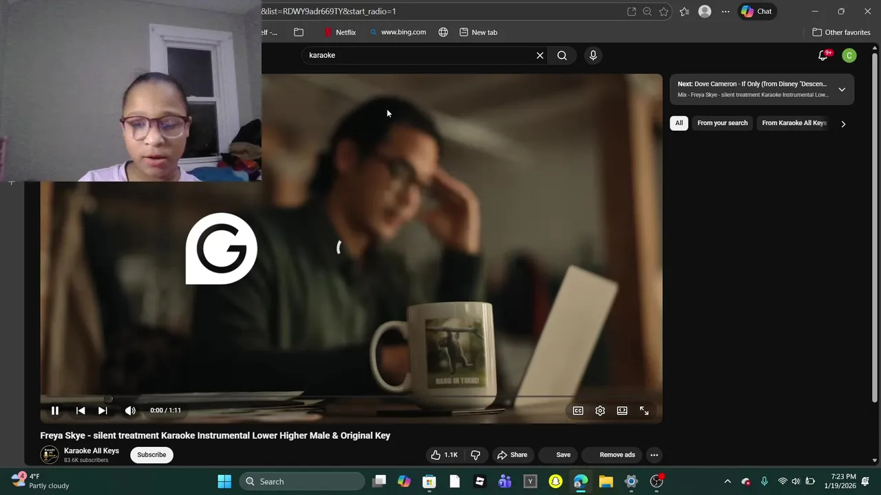The height and width of the screenshot is (495, 881).
Task: Share this karaoke video
Action: pos(512,454)
